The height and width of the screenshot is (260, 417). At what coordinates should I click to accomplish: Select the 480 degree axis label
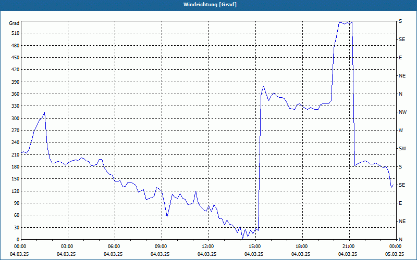click(16, 45)
